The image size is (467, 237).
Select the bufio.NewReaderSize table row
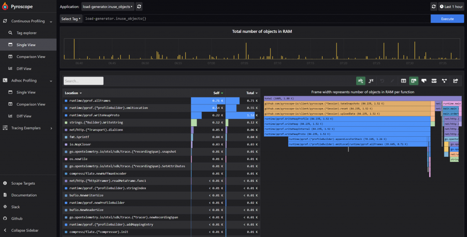(x=161, y=210)
